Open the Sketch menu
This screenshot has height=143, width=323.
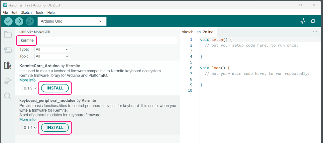[26, 12]
